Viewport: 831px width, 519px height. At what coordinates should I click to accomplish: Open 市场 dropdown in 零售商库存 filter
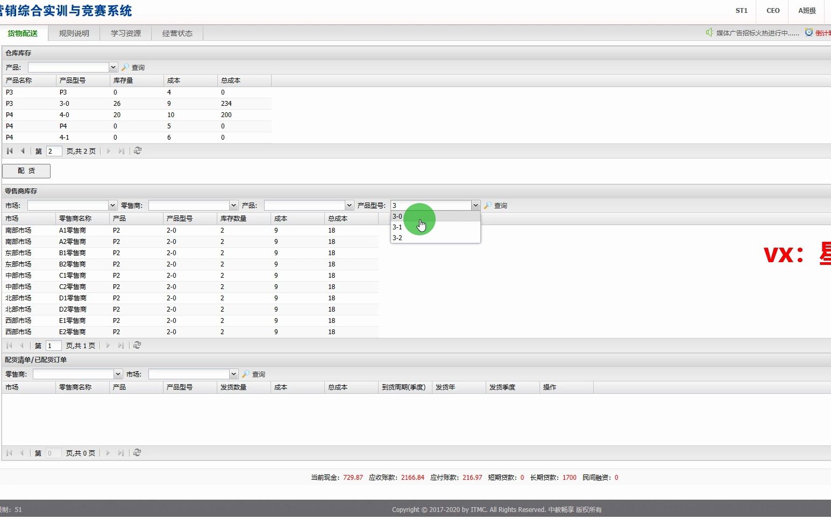pyautogui.click(x=112, y=205)
